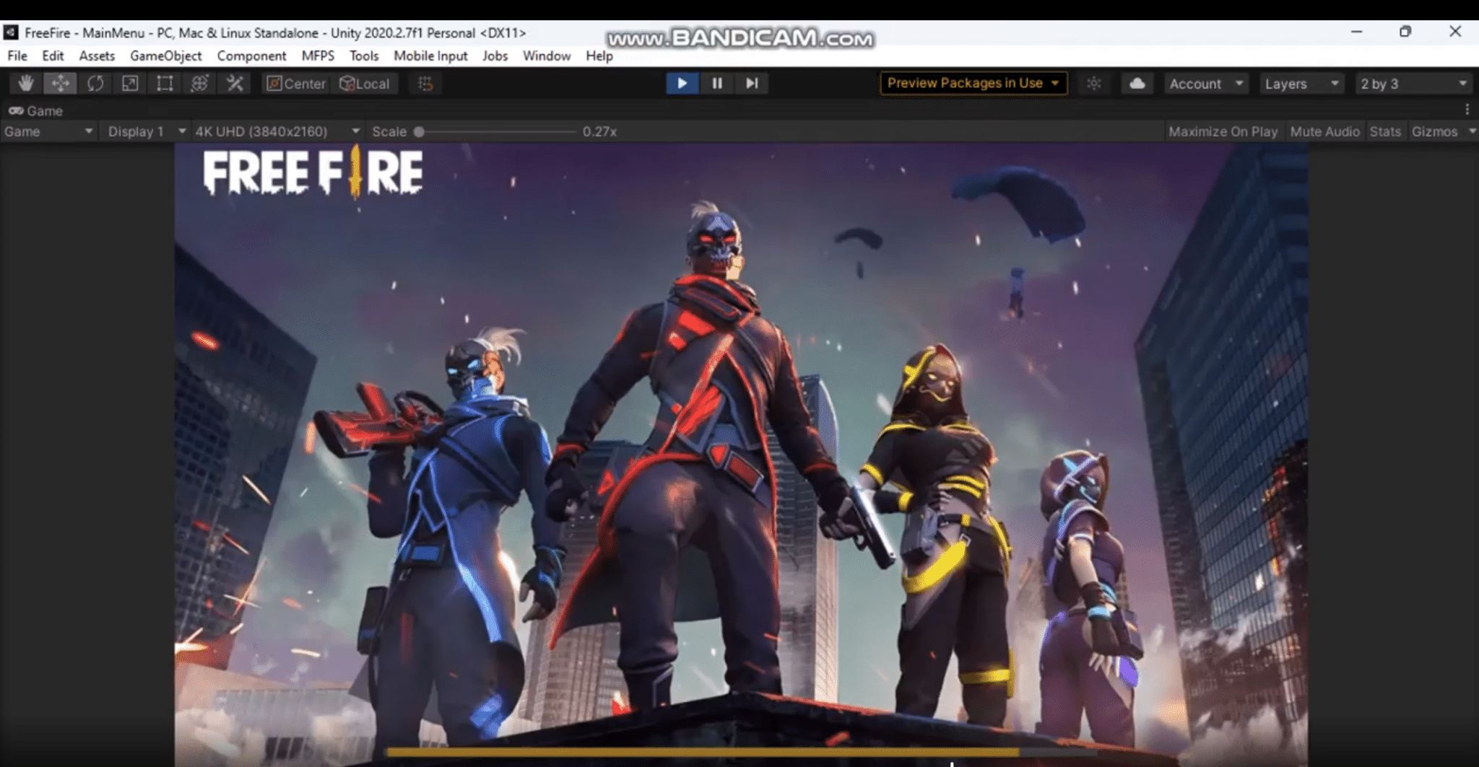Select the Hand tool

coord(26,84)
